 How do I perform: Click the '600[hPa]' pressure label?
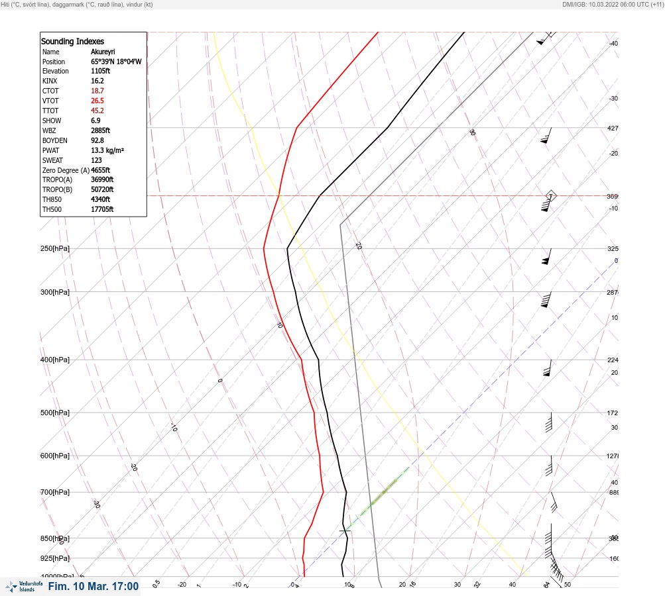pos(55,456)
